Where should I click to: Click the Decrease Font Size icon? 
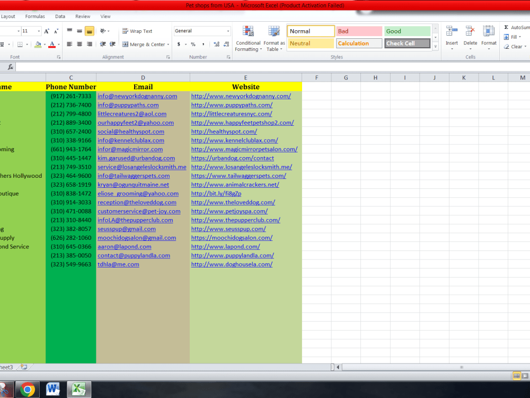56,31
